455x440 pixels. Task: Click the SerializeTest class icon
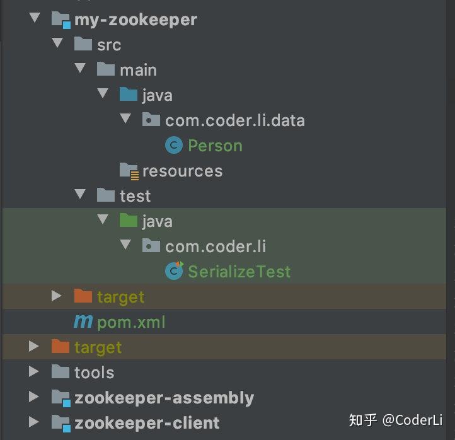[174, 271]
